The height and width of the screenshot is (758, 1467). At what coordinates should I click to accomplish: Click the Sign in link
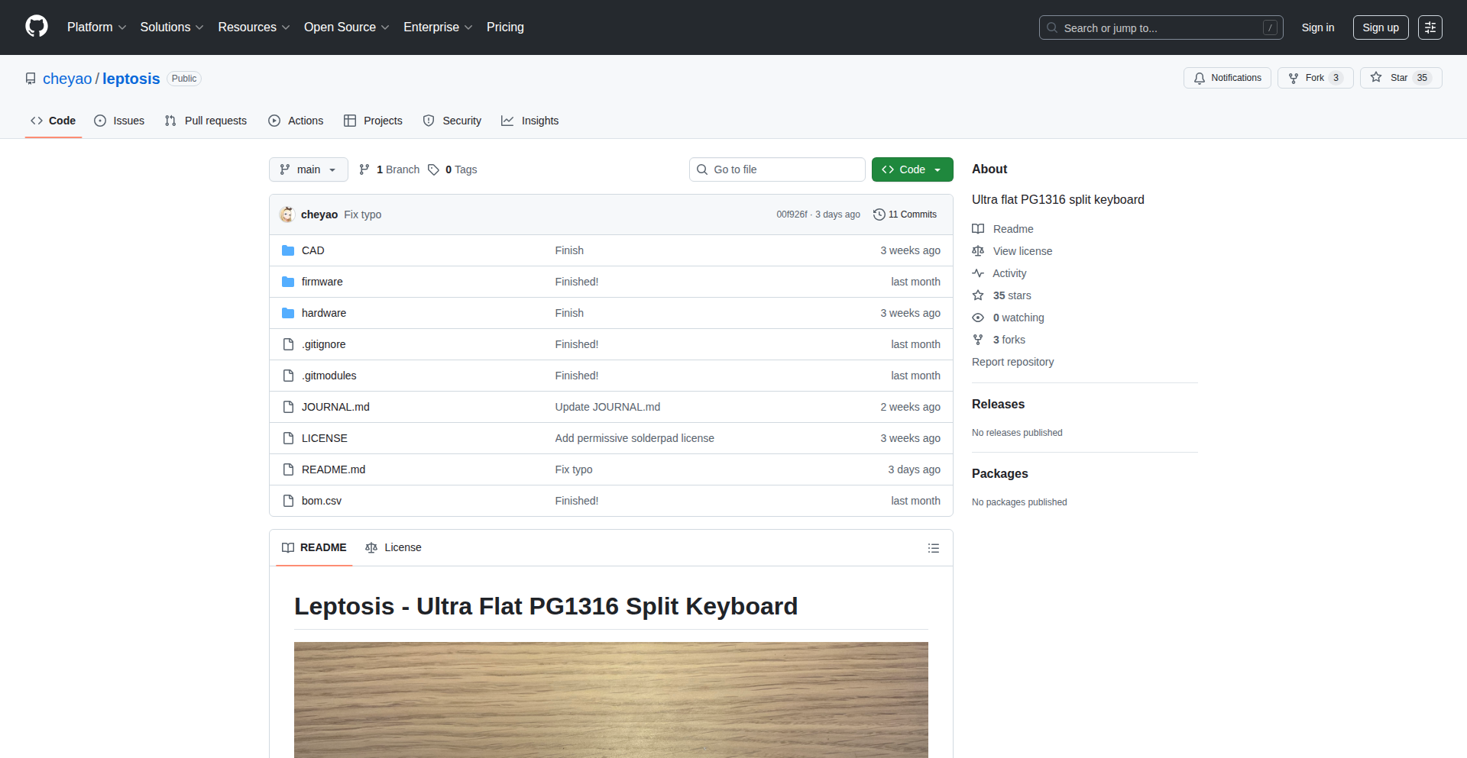tap(1318, 27)
